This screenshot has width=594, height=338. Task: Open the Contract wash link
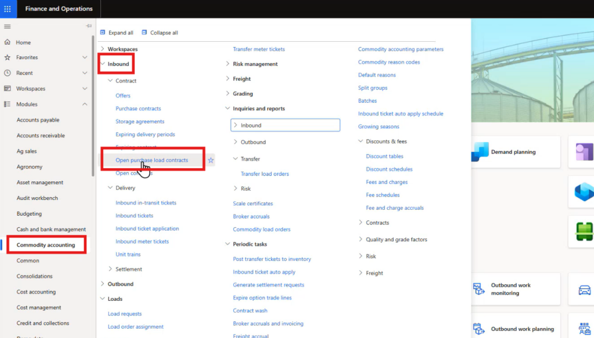[250, 311]
